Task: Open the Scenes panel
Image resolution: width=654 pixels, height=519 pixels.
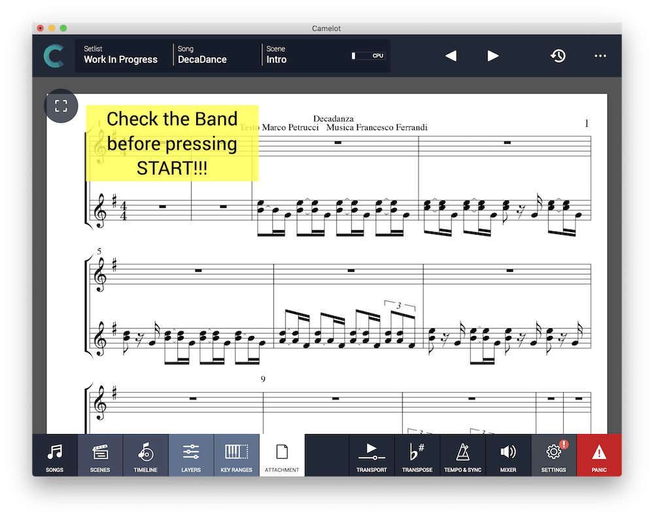Action: click(x=100, y=455)
